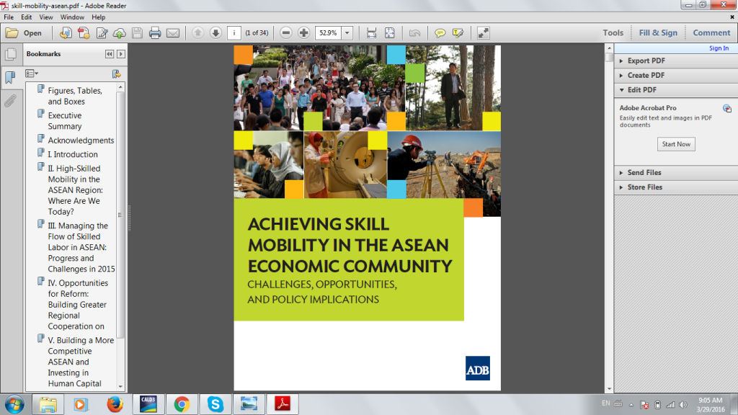Open II. High-Skilled Mobility bookmark
Screen dimensions: 738x415
click(x=75, y=190)
